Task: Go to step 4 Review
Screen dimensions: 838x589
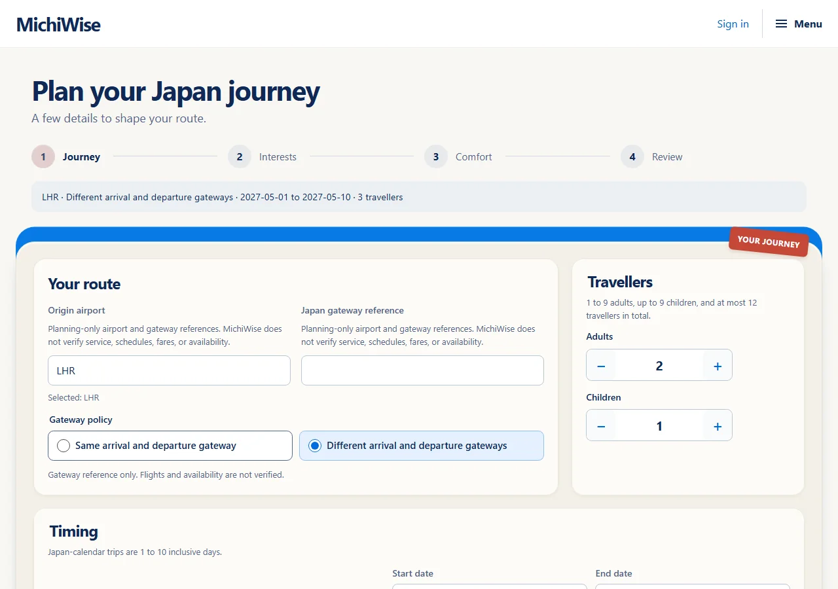Action: click(x=652, y=157)
